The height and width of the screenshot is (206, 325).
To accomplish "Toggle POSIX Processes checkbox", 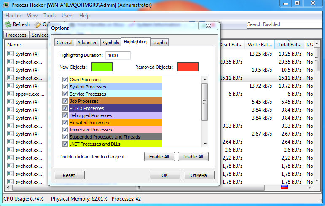I will (x=65, y=108).
